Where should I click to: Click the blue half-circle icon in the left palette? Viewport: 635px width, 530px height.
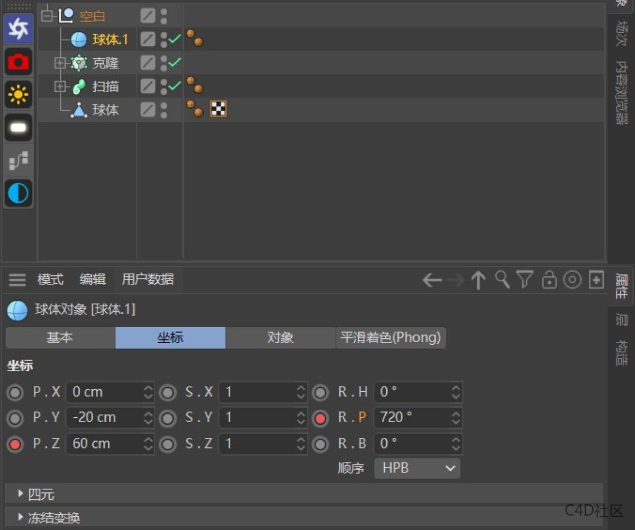(x=18, y=193)
